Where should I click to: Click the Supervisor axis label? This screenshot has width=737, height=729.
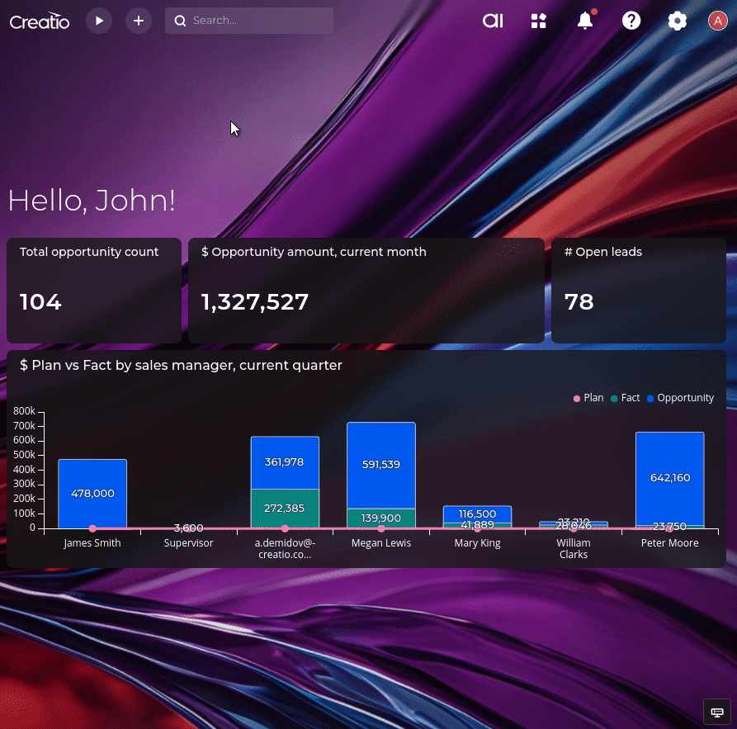[x=188, y=543]
